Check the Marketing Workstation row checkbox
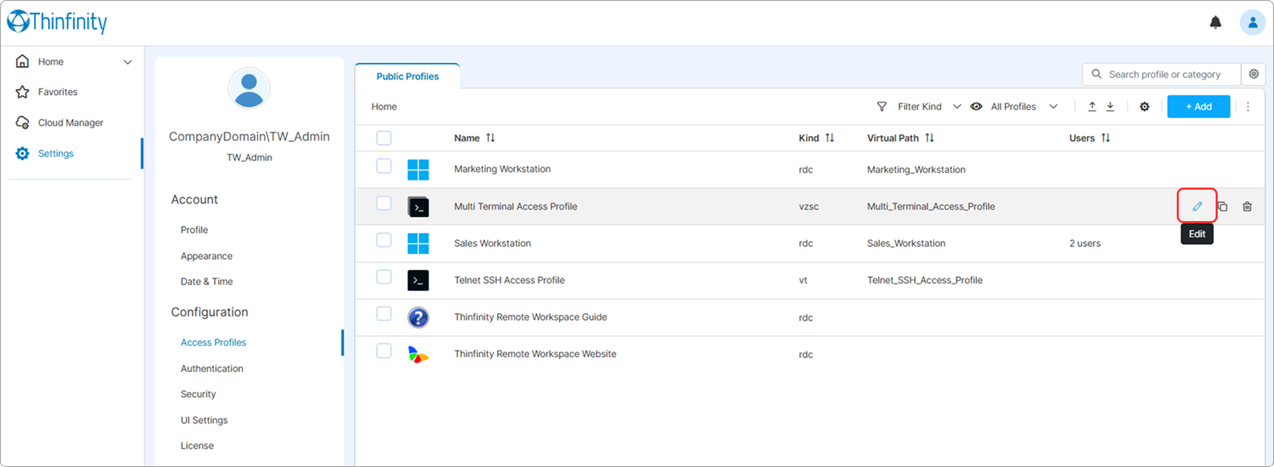This screenshot has height=467, width=1274. point(384,165)
